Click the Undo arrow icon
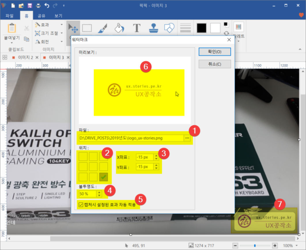Image resolution: width=306 pixels, height=250 pixels. (47, 5)
